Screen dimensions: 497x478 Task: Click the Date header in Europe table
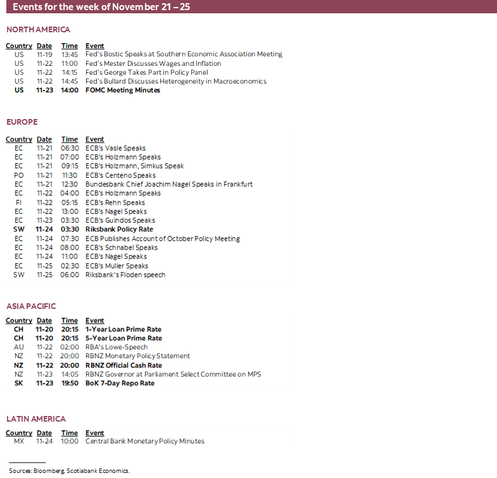point(44,139)
